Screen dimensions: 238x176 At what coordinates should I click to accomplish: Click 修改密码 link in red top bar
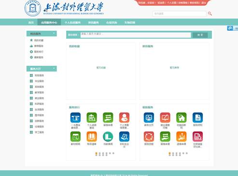[194, 3]
